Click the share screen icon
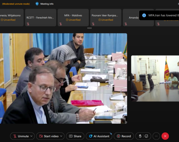The image size is (179, 142). click(71, 136)
